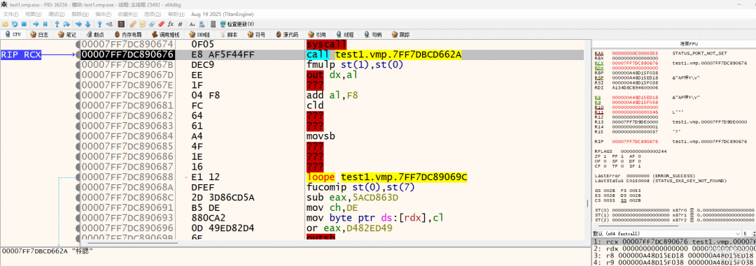Image resolution: width=756 pixels, height=266 pixels.
Task: Switch to the CPU tab
Action: 13,35
